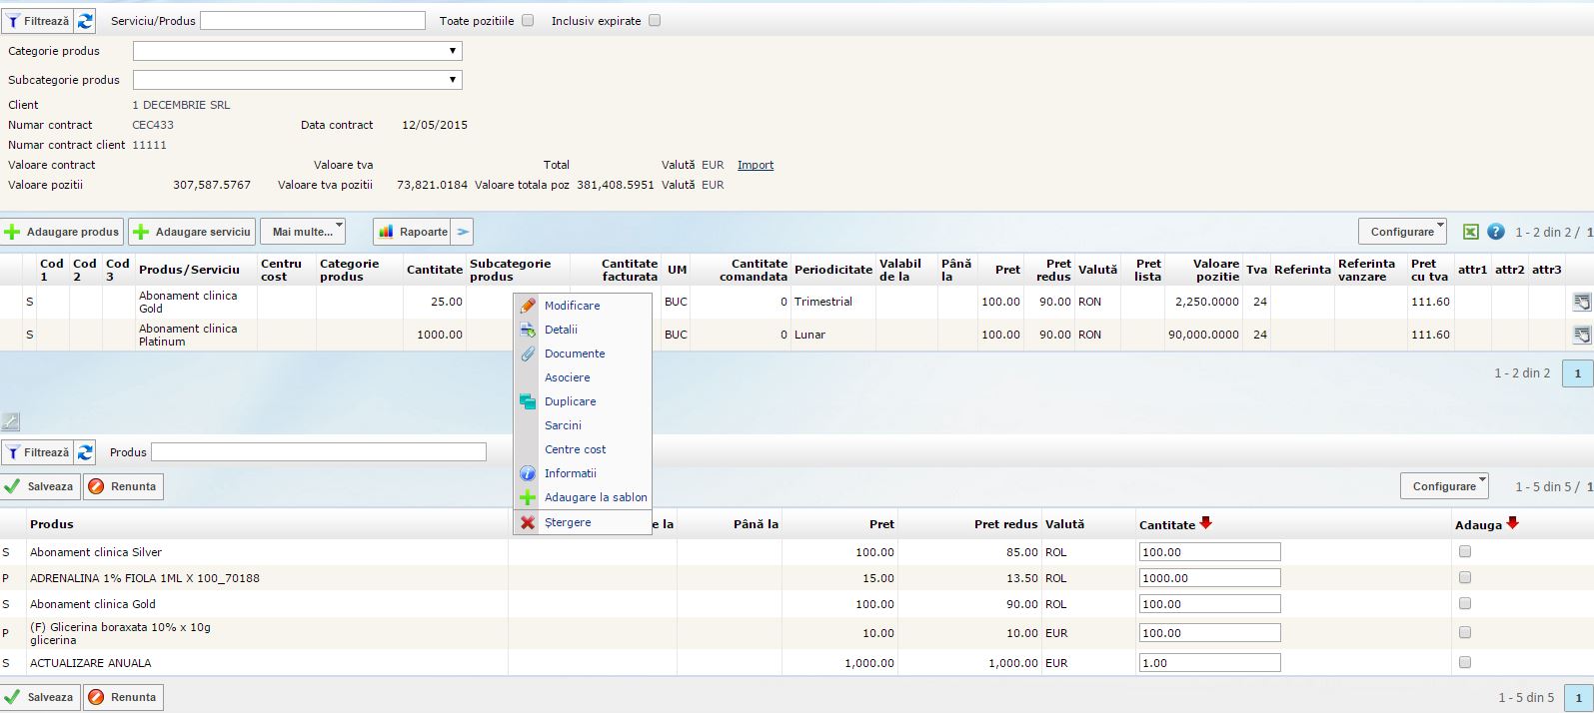The image size is (1594, 713).
Task: Follow the Import link
Action: (x=756, y=165)
